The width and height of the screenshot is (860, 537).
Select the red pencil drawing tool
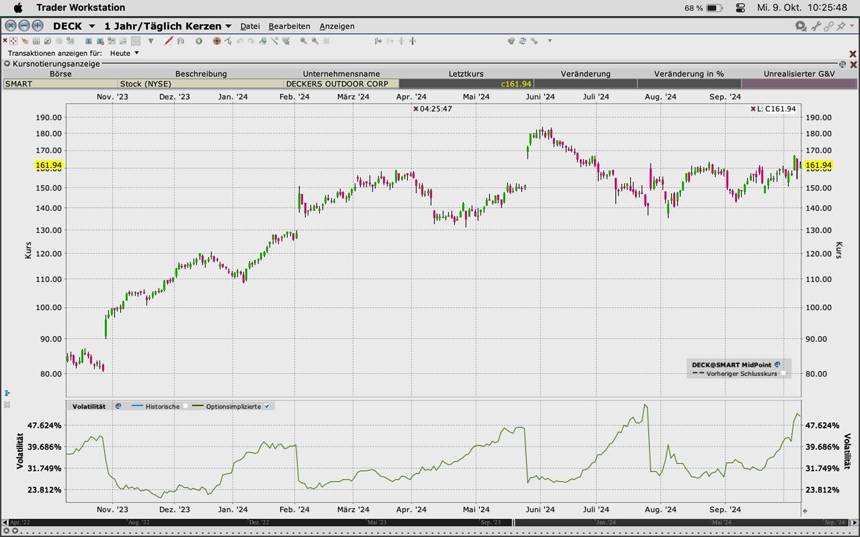(x=169, y=41)
